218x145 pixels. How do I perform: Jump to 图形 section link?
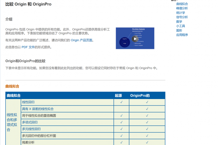pos(179,31)
